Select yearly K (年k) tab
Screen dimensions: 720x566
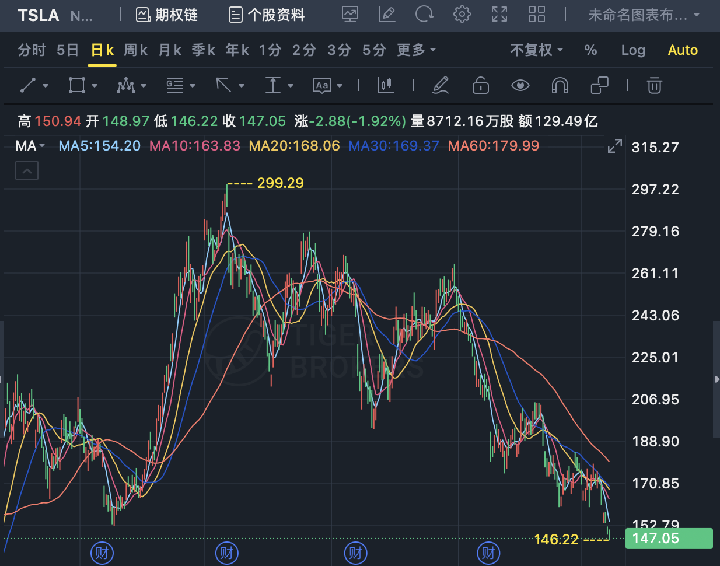(x=237, y=50)
